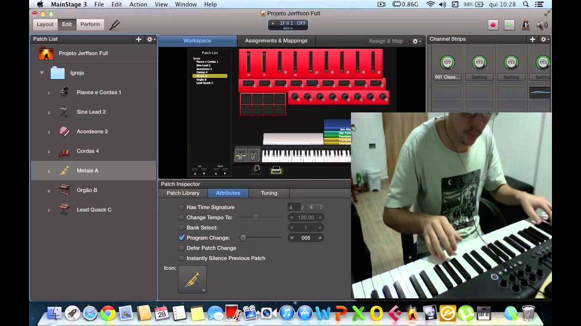Open the Patch Library tab
The height and width of the screenshot is (326, 581).
(183, 193)
